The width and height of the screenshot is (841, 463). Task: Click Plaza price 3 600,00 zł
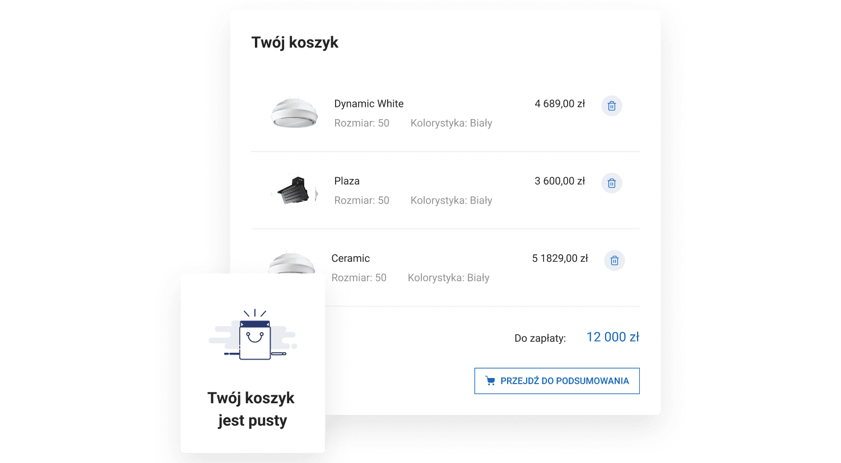pos(559,181)
